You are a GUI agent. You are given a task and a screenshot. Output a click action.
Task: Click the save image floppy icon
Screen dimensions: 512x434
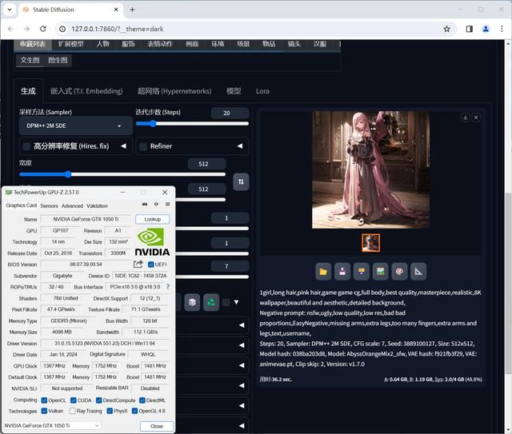(x=342, y=272)
